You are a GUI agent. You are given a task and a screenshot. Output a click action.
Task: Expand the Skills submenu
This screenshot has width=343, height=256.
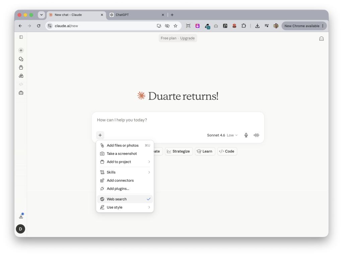coord(125,172)
